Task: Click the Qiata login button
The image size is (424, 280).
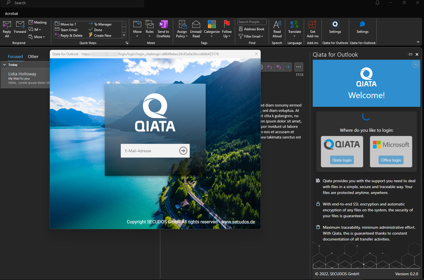Action: click(342, 160)
